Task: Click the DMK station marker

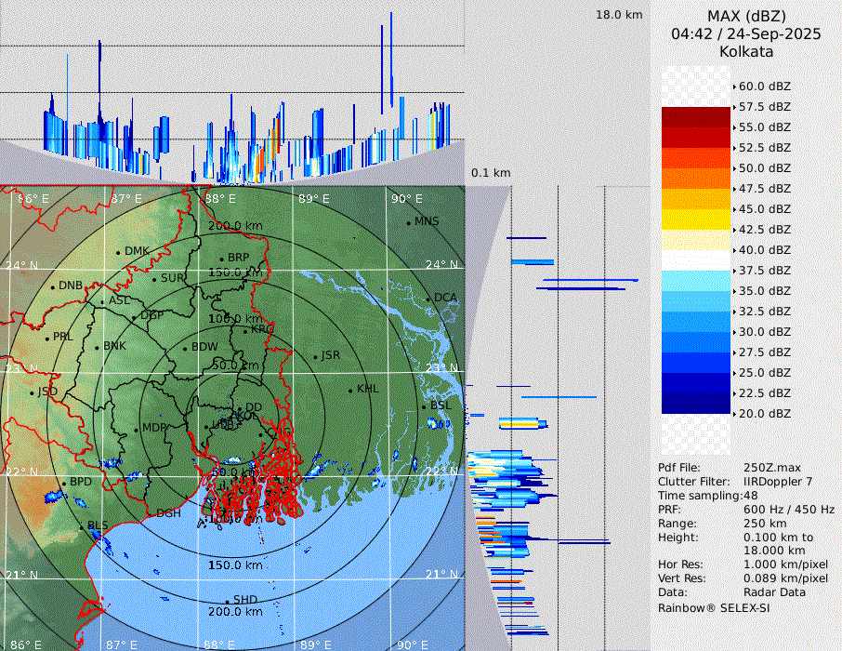Action: click(118, 252)
